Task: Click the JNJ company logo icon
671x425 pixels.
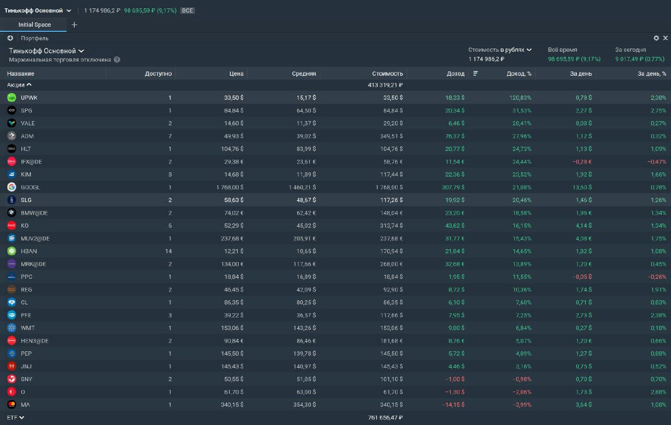Action: [x=11, y=366]
